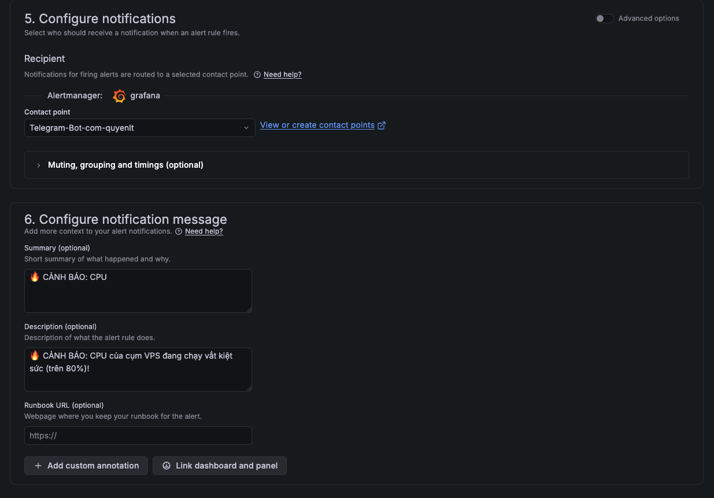
Task: Click the plus icon on Add custom annotation
Action: click(38, 466)
